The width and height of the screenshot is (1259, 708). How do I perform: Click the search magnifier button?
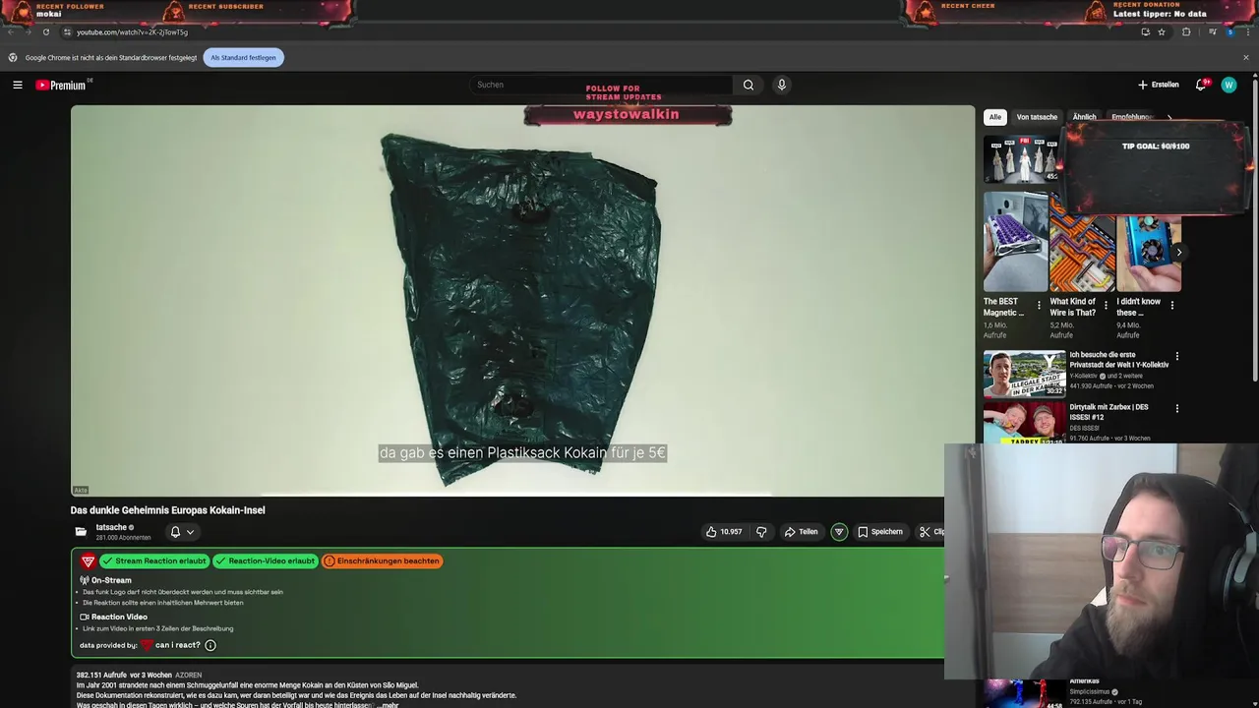click(749, 85)
